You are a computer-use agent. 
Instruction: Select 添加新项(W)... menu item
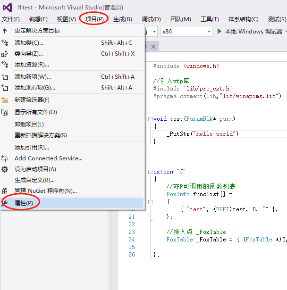pyautogui.click(x=72, y=77)
